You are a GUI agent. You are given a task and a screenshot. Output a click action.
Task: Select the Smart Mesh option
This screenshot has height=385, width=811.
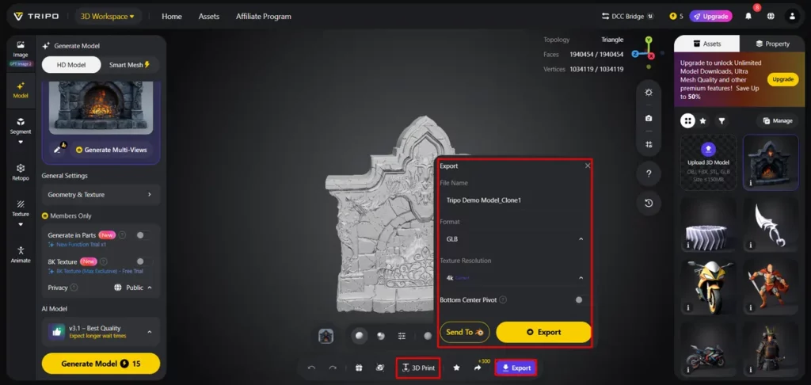129,65
